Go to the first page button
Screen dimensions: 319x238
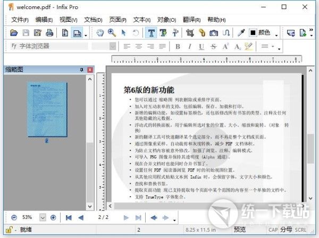[x=69, y=217]
